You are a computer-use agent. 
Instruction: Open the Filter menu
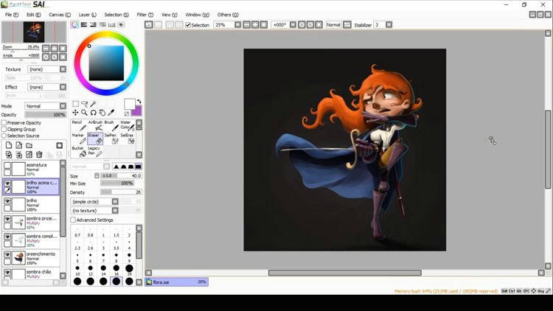pyautogui.click(x=145, y=15)
